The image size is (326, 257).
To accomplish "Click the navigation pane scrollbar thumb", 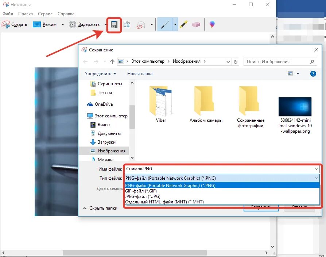I will (132, 117).
